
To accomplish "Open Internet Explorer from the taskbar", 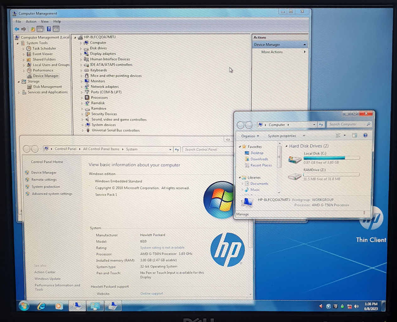I will point(41,306).
